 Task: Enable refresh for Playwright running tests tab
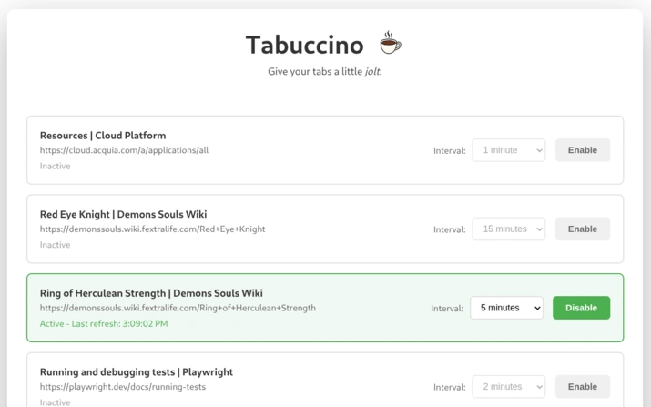[x=582, y=387]
